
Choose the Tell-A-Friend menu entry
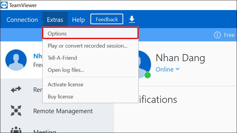click(x=62, y=58)
